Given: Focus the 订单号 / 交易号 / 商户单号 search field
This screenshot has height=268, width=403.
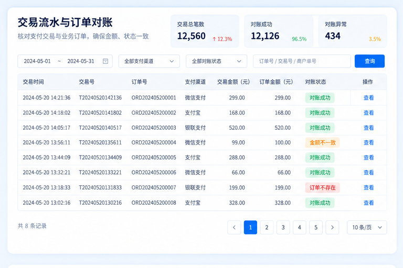Looking at the screenshot, I should (302, 61).
